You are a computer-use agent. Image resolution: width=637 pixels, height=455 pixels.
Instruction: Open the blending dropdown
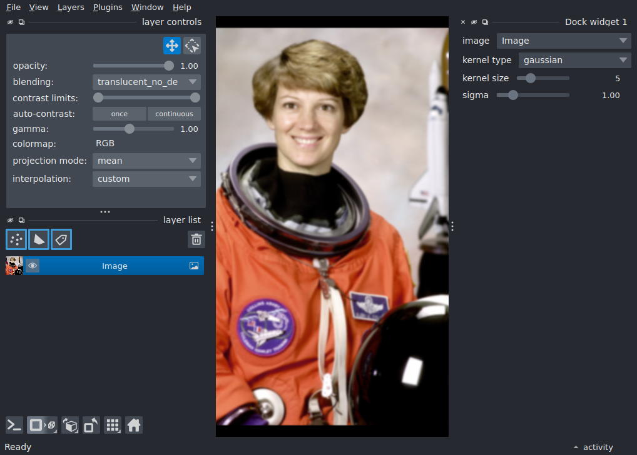(x=146, y=82)
